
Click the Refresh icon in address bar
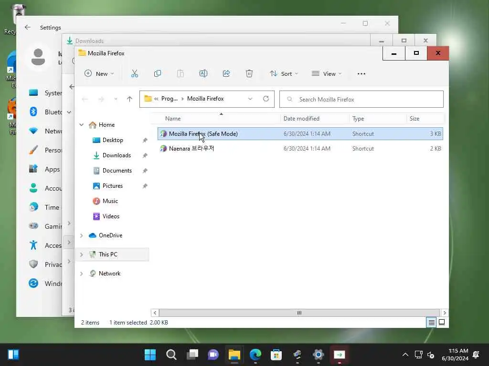click(266, 99)
